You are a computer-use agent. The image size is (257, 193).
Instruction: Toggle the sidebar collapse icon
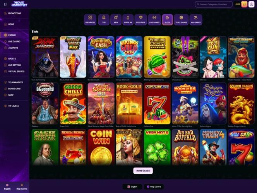click(5, 4)
